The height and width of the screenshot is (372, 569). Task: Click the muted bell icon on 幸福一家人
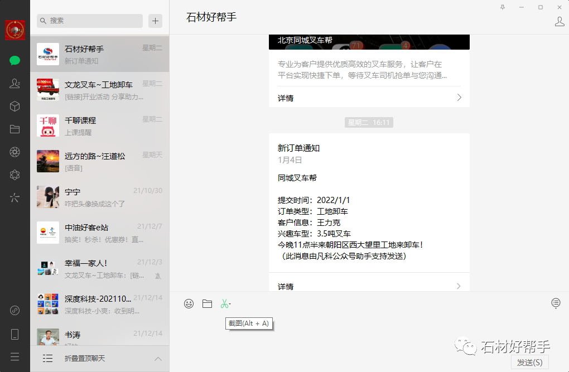tap(158, 276)
